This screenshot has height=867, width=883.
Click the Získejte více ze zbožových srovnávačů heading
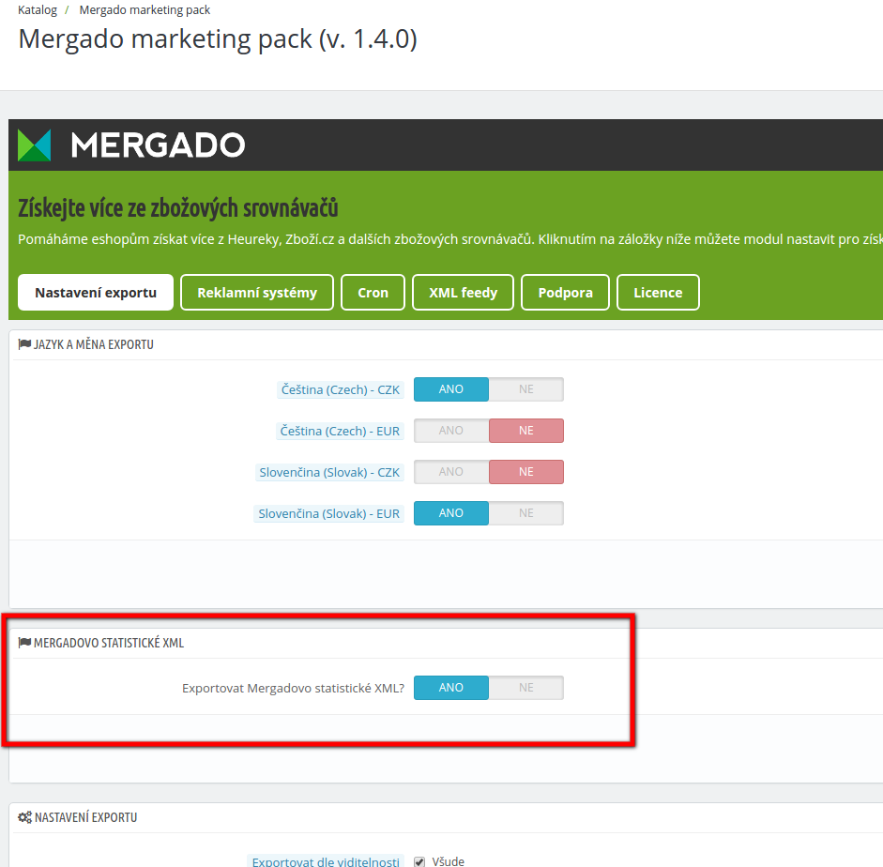(178, 208)
